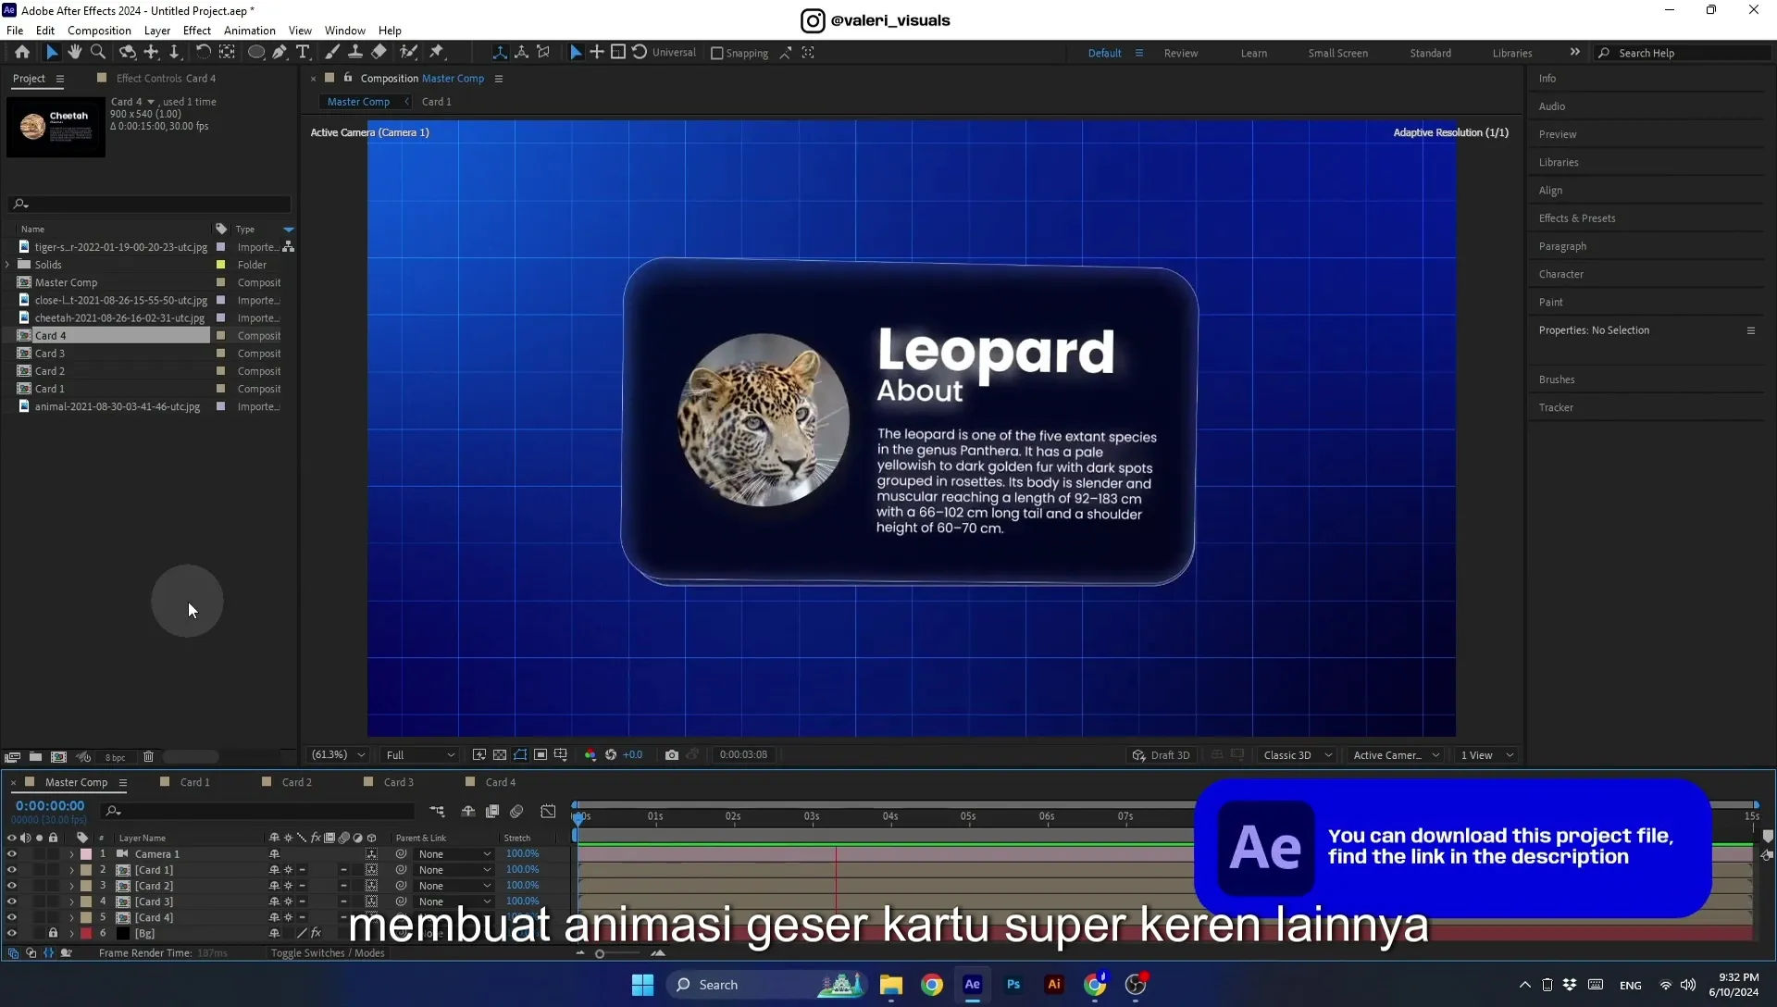Hide the Camera 1 layer
Screen dimensions: 1777x1007
[x=12, y=854]
